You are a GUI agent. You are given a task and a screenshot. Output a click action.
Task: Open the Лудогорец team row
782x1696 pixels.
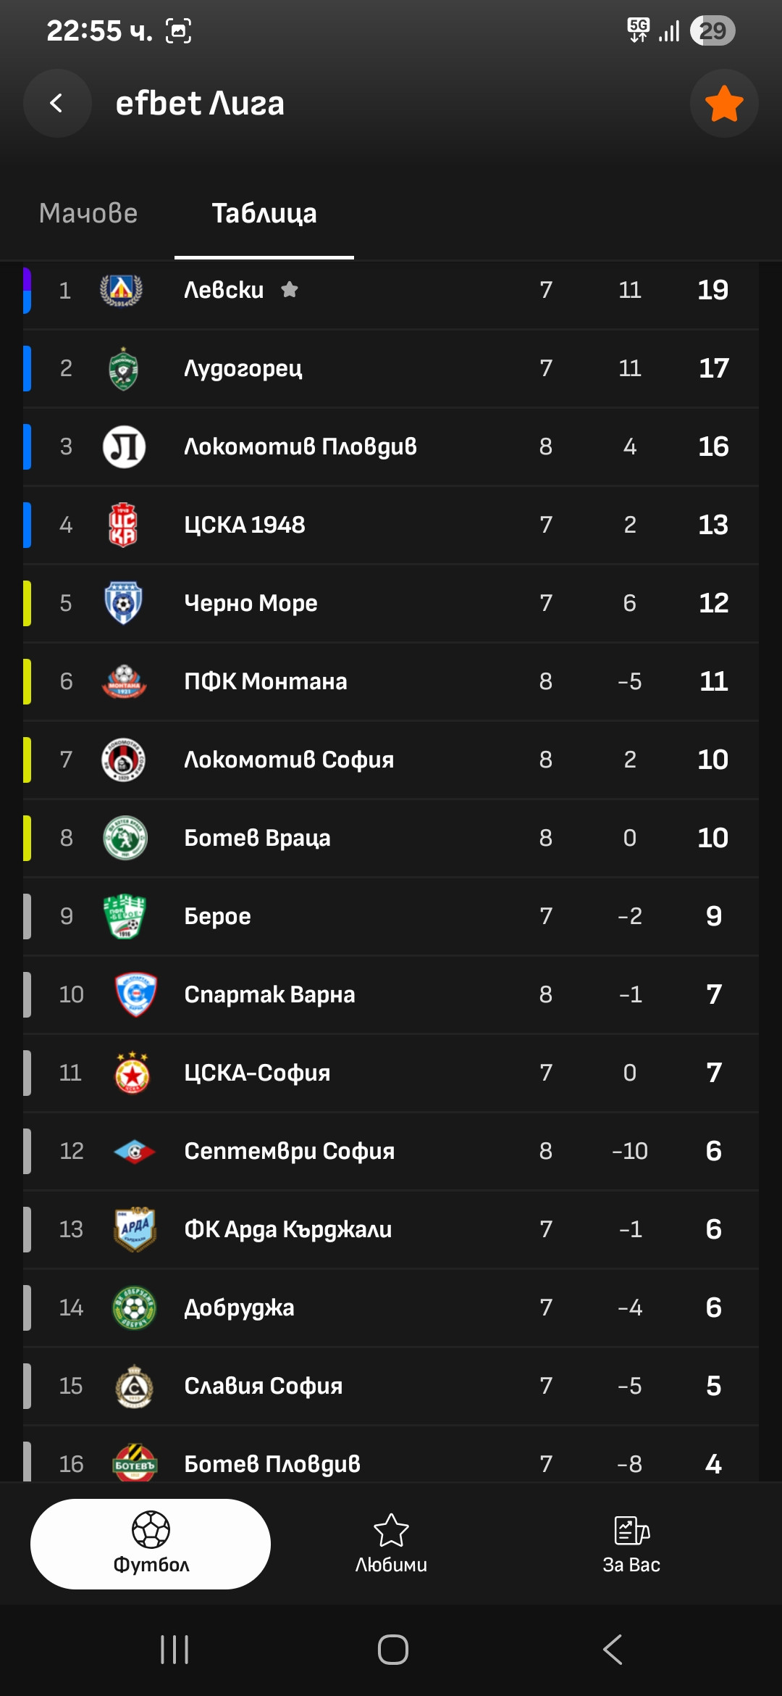coord(391,368)
